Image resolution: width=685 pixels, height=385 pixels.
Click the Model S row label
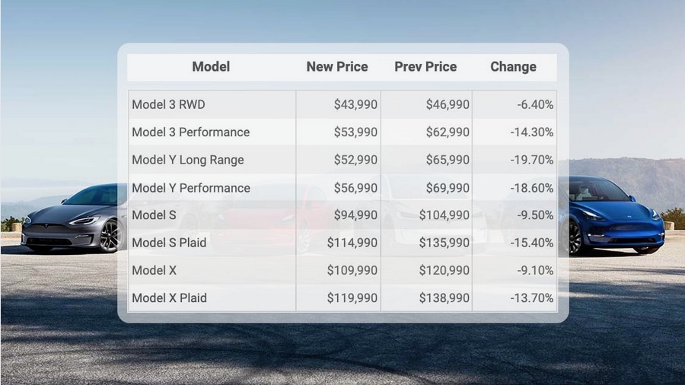(154, 215)
